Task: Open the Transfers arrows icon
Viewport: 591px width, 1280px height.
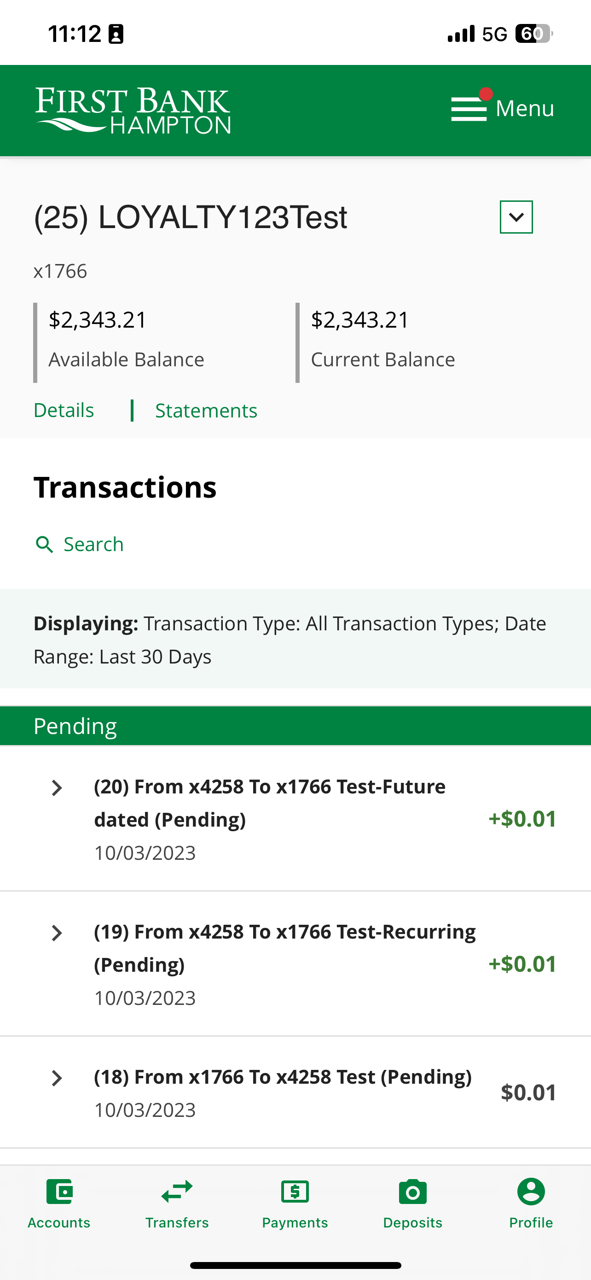Action: pyautogui.click(x=177, y=1192)
